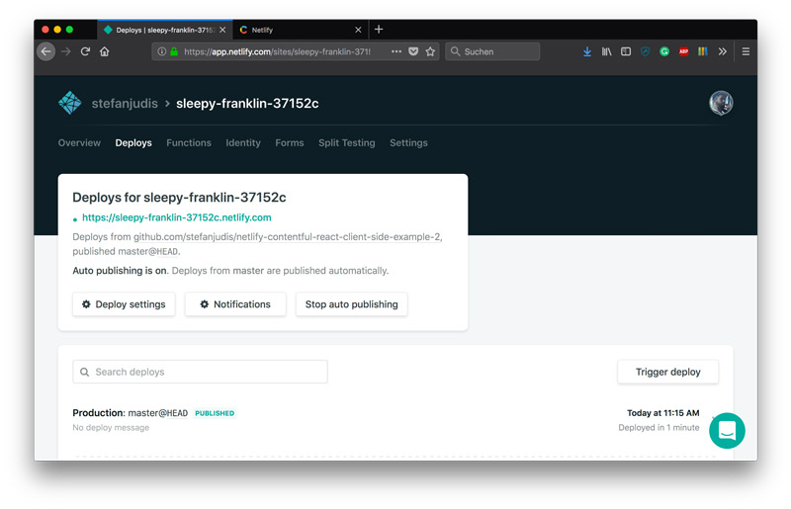Open page actions three-dot menu

396,51
